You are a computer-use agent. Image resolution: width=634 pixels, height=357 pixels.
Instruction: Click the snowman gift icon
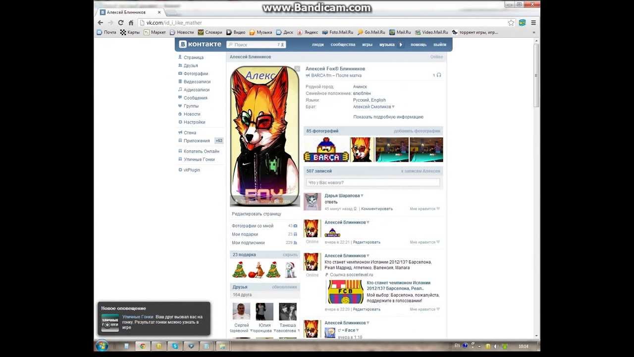pyautogui.click(x=290, y=269)
